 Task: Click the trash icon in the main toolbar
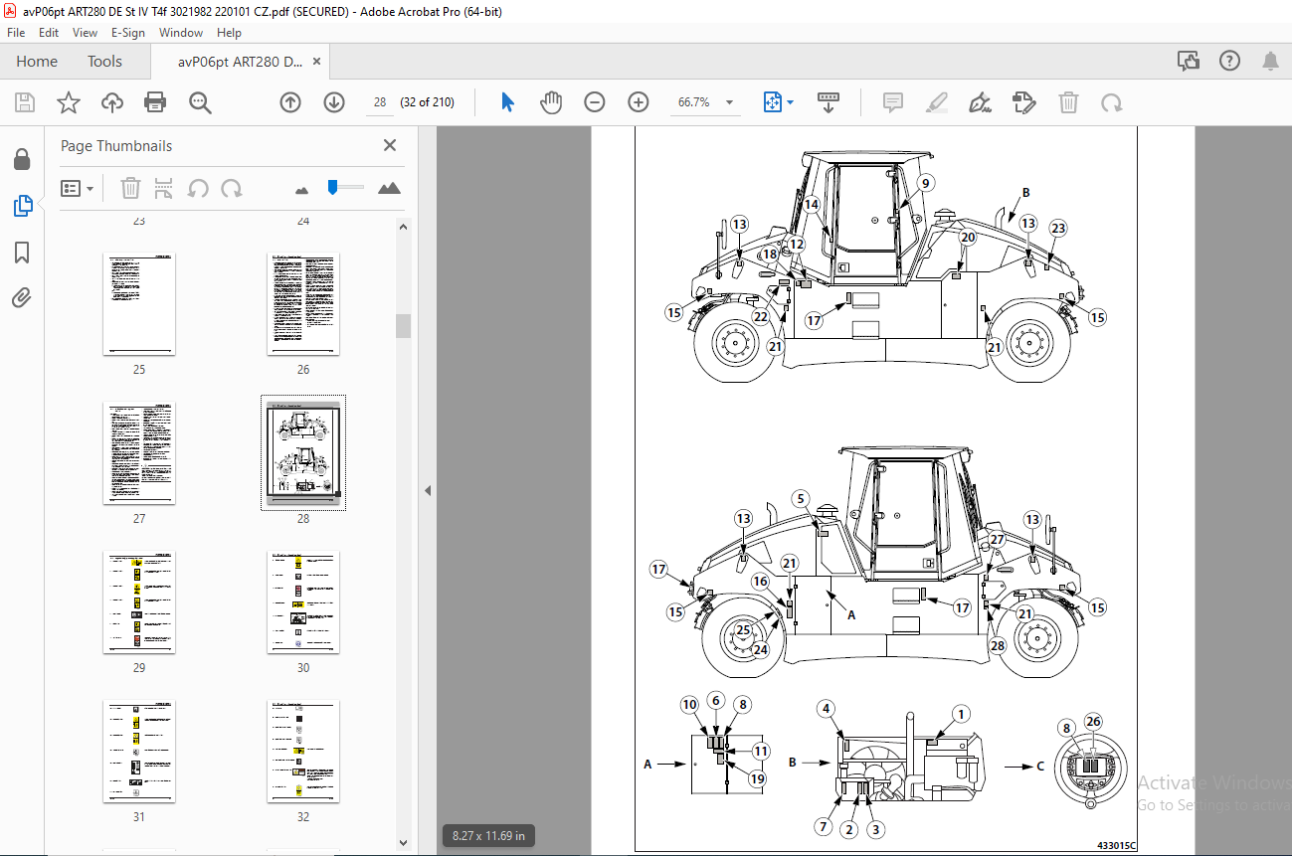click(1068, 102)
